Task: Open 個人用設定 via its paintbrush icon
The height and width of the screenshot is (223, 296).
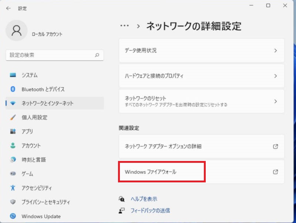Action: [x=13, y=117]
